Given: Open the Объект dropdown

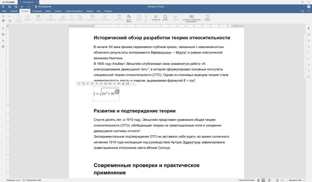Looking at the screenshot, I should (x=207, y=18).
